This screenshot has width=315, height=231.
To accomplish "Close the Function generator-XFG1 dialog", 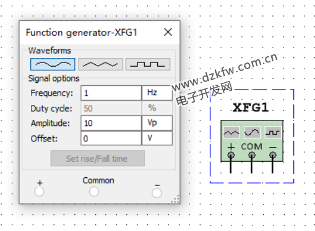I will pyautogui.click(x=168, y=32).
